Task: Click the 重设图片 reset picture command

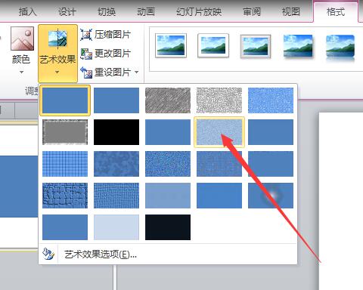Action: pyautogui.click(x=105, y=72)
